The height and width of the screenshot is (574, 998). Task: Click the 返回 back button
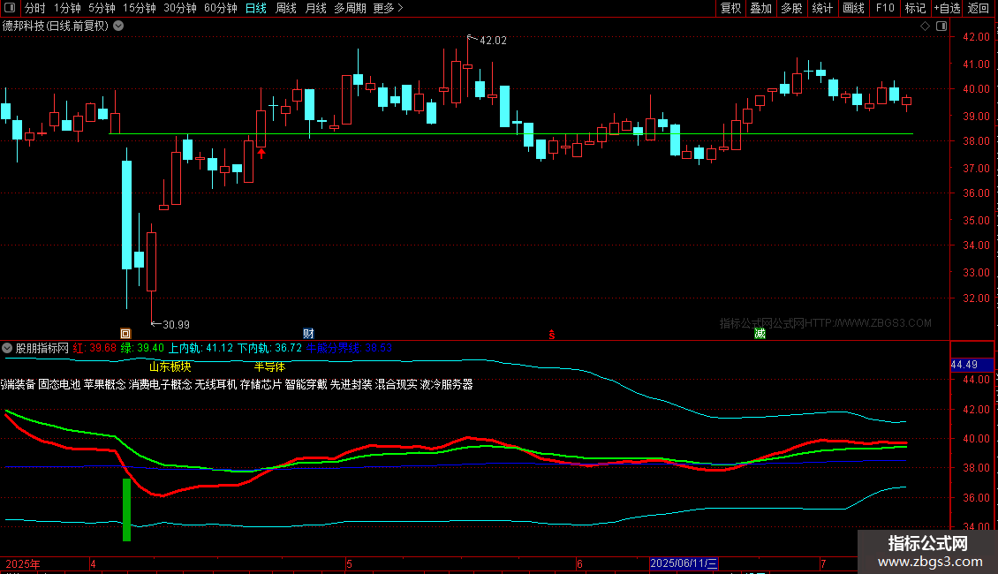click(979, 8)
